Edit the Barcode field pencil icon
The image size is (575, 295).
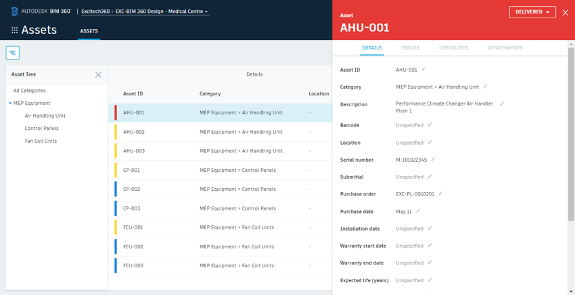(430, 125)
